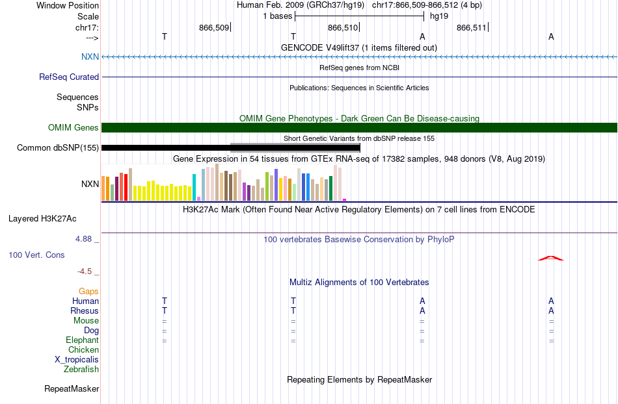Click the Elephant species label
Image resolution: width=618 pixels, height=404 pixels.
tap(83, 340)
